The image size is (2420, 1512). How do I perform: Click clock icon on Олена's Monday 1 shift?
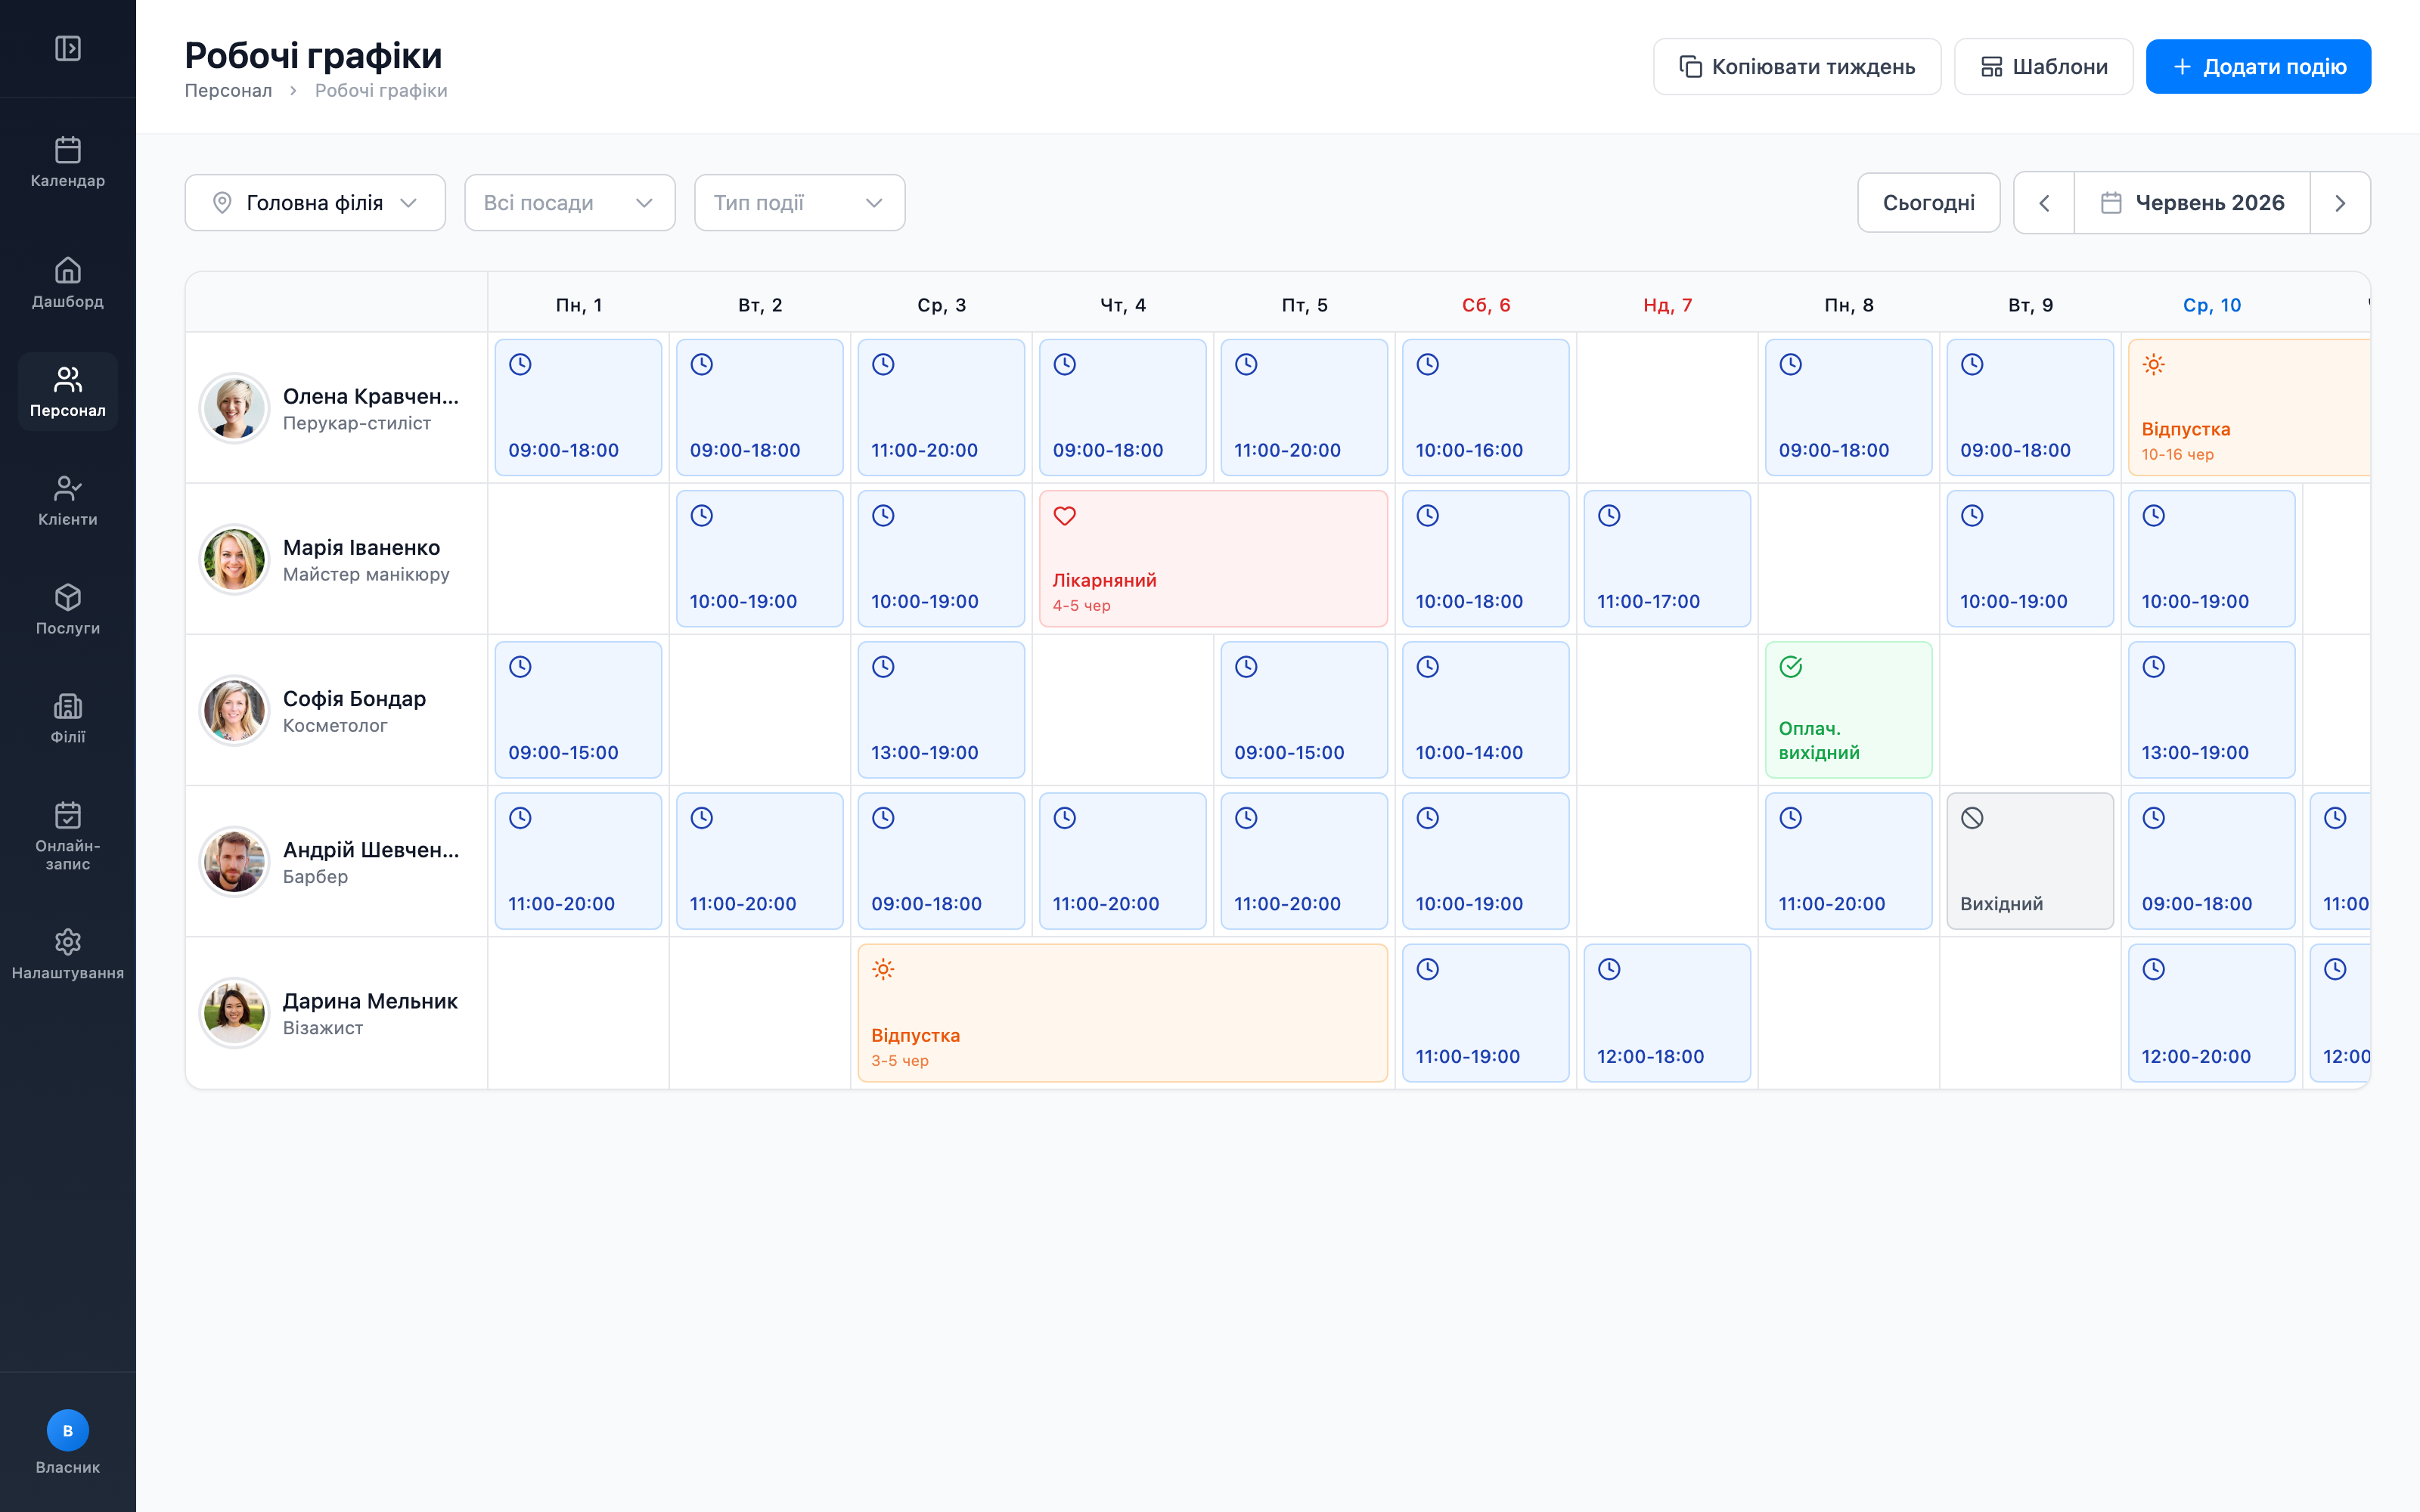click(520, 365)
